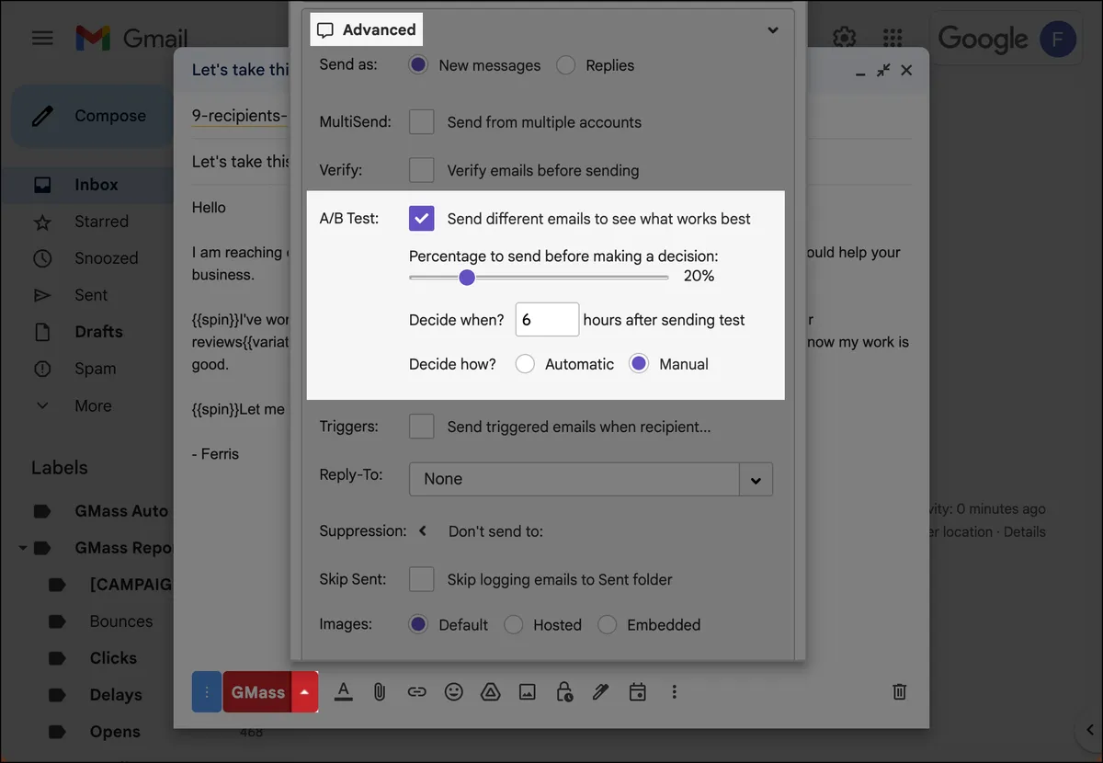Screen dimensions: 1103x763
Task: Uncheck the A/B Test checkbox
Action: point(421,218)
